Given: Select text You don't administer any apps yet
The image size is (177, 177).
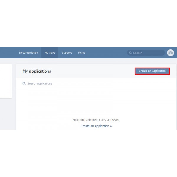Looking at the screenshot, I should pos(96,120).
